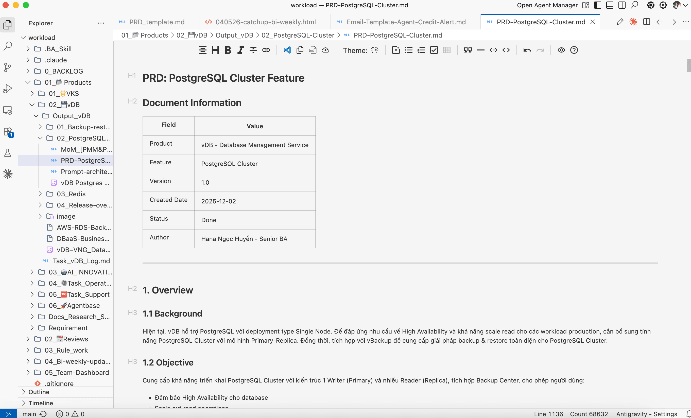Insert a horizontal rule from toolbar
This screenshot has height=418, width=691.
(x=481, y=50)
